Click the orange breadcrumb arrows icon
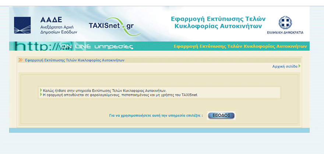The height and width of the screenshot is (154, 324). click(x=21, y=60)
